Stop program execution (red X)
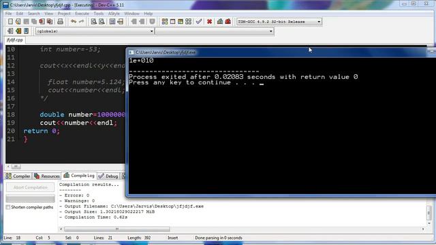The height and width of the screenshot is (245, 436). coord(209,22)
